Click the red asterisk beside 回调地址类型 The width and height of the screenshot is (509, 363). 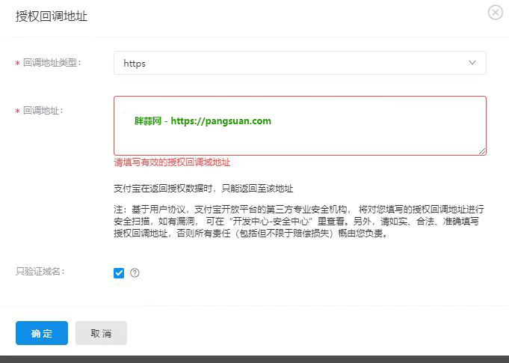tap(17, 64)
